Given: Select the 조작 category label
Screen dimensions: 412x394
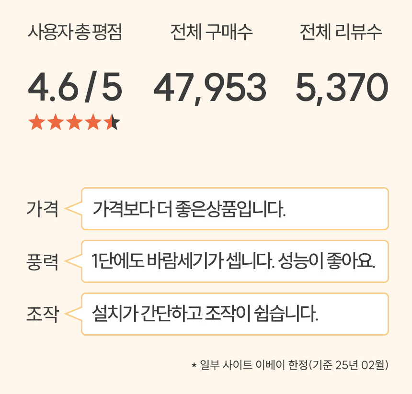Looking at the screenshot, I should [42, 315].
